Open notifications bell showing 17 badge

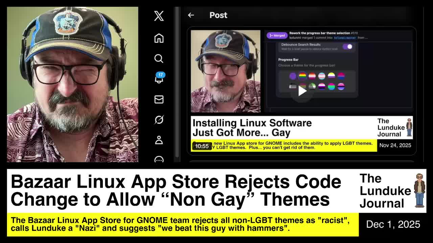[x=159, y=78]
